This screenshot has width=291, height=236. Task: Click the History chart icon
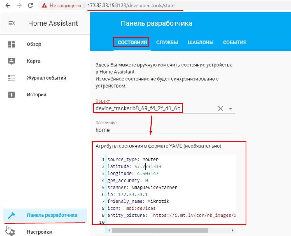pos(12,95)
